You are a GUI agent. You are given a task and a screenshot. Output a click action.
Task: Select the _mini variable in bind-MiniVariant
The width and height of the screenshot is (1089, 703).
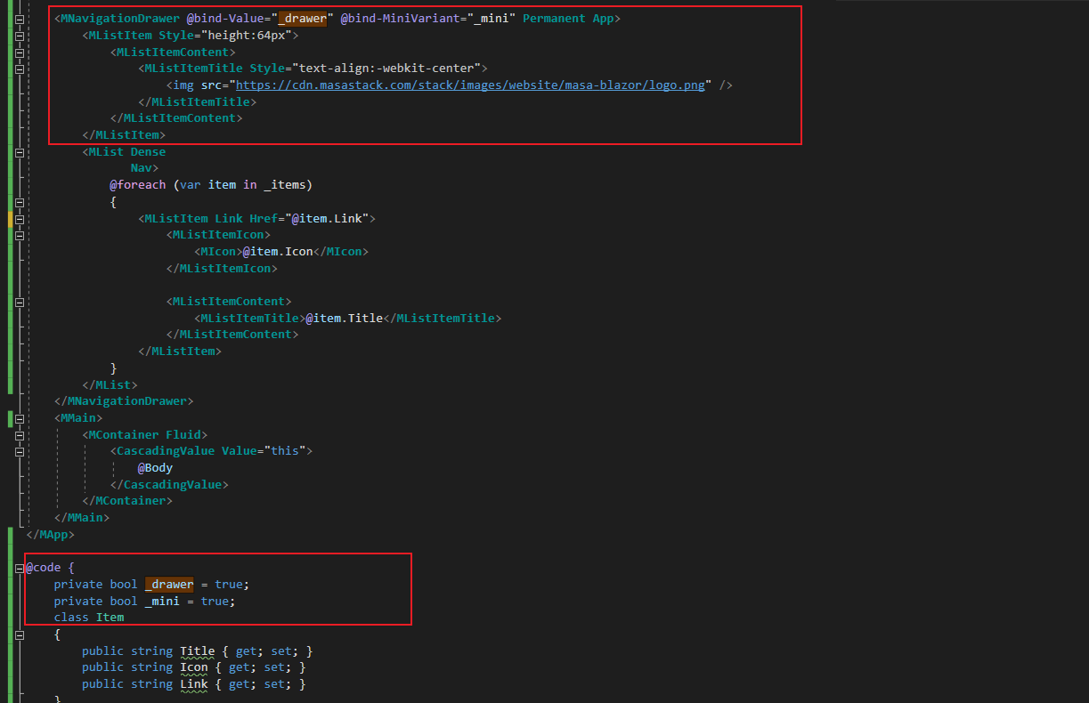point(490,18)
